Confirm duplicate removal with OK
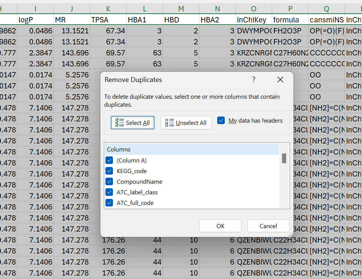362x279 pixels. tap(220, 226)
